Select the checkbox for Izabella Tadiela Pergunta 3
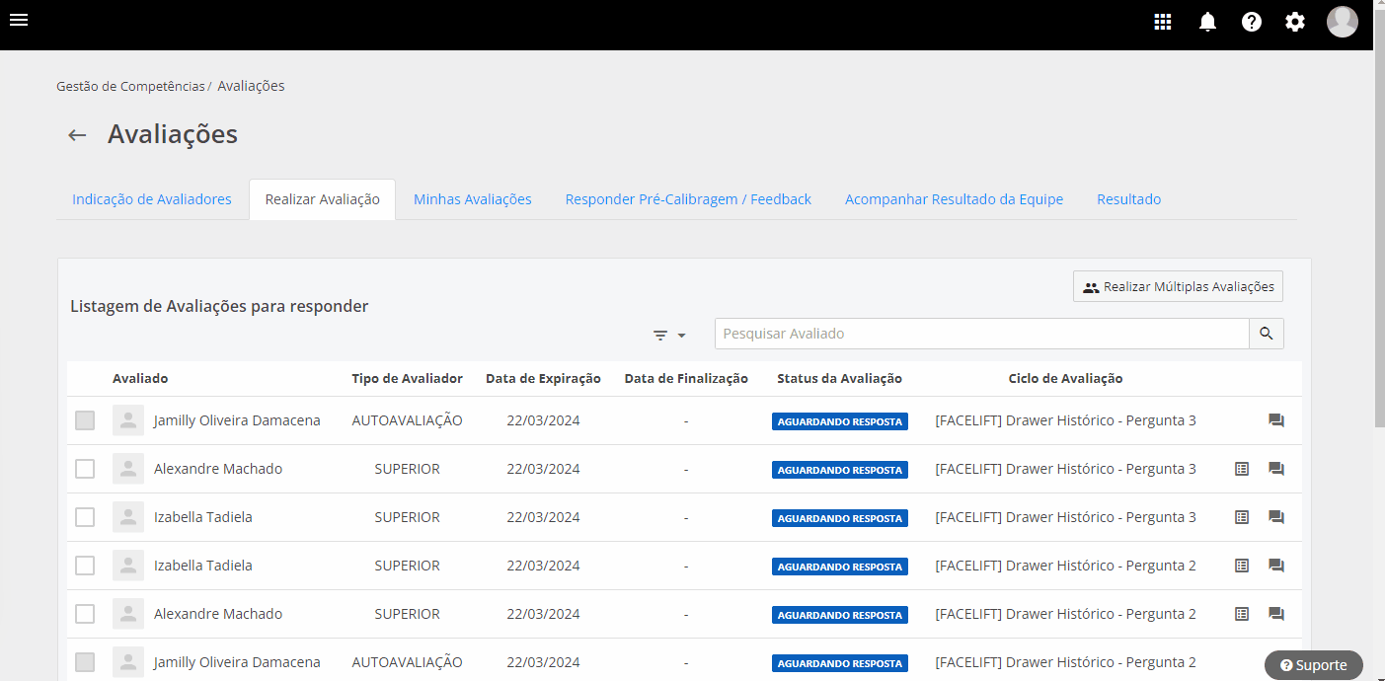This screenshot has height=681, width=1385. tap(85, 517)
